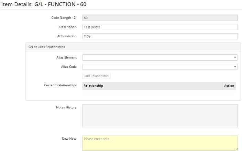Viewport: 242px width, 151px height.
Task: Click the disabled Code field showing 60
Action: pyautogui.click(x=160, y=18)
